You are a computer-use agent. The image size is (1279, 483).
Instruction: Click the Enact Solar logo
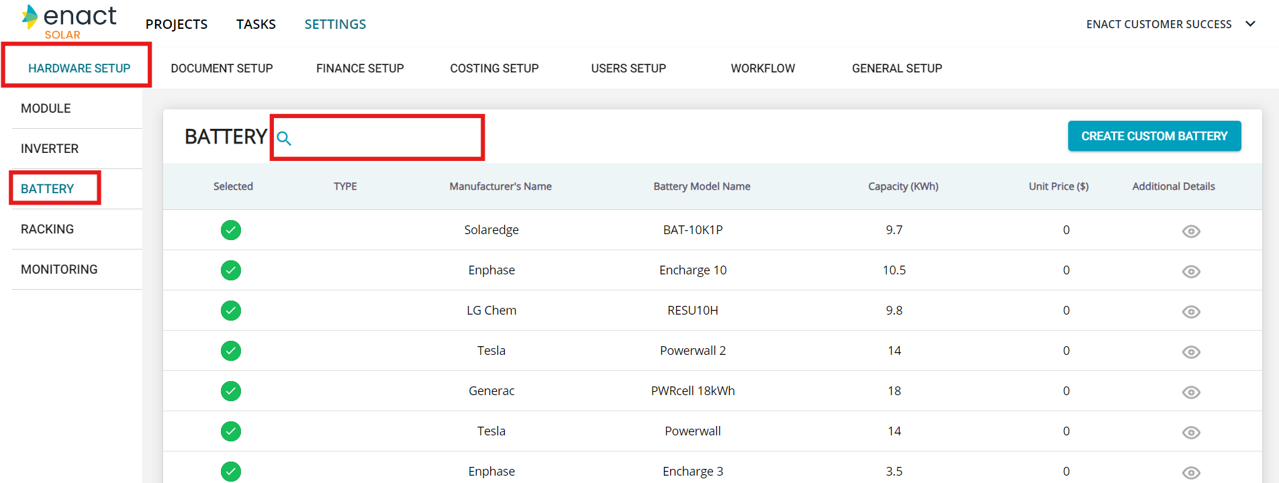coord(69,22)
